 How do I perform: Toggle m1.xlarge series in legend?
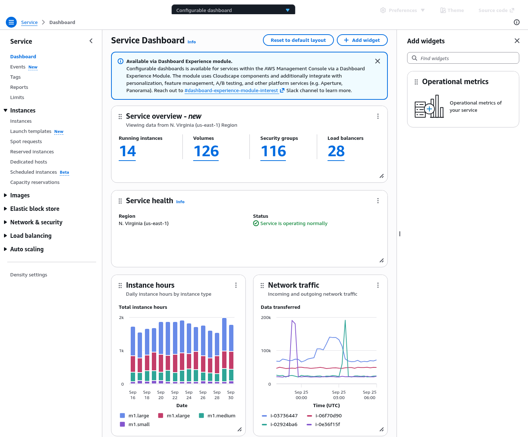(174, 416)
